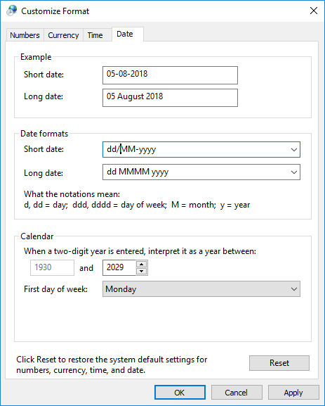The image size is (325, 406).
Task: Select the Date tab
Action: [x=125, y=34]
